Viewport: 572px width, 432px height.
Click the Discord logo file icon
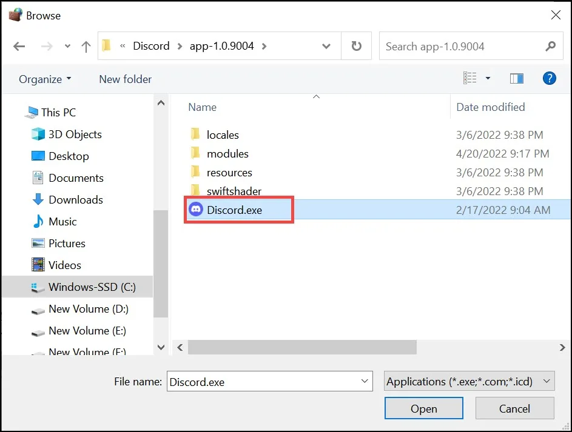(196, 210)
